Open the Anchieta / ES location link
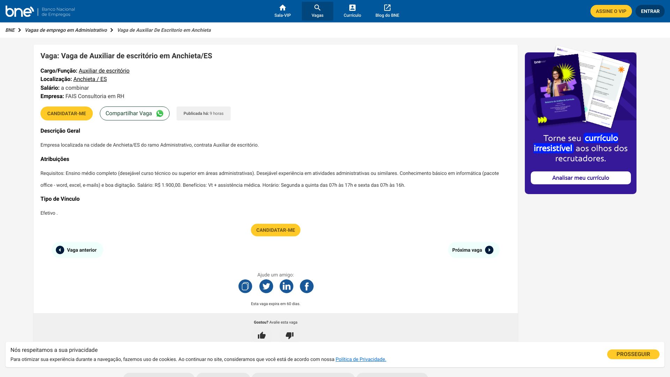Viewport: 670px width, 377px height. (90, 79)
